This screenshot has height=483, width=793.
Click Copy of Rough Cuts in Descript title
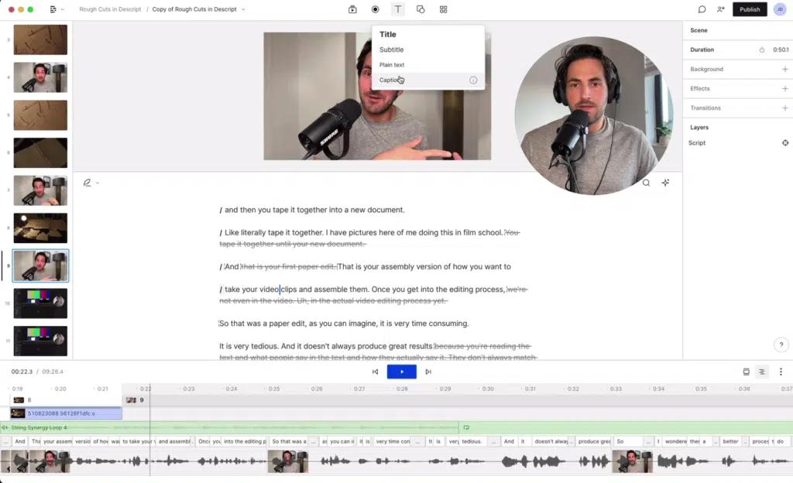(194, 9)
